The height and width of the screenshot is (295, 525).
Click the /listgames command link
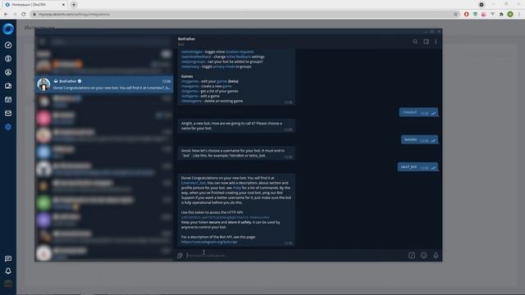click(189, 91)
